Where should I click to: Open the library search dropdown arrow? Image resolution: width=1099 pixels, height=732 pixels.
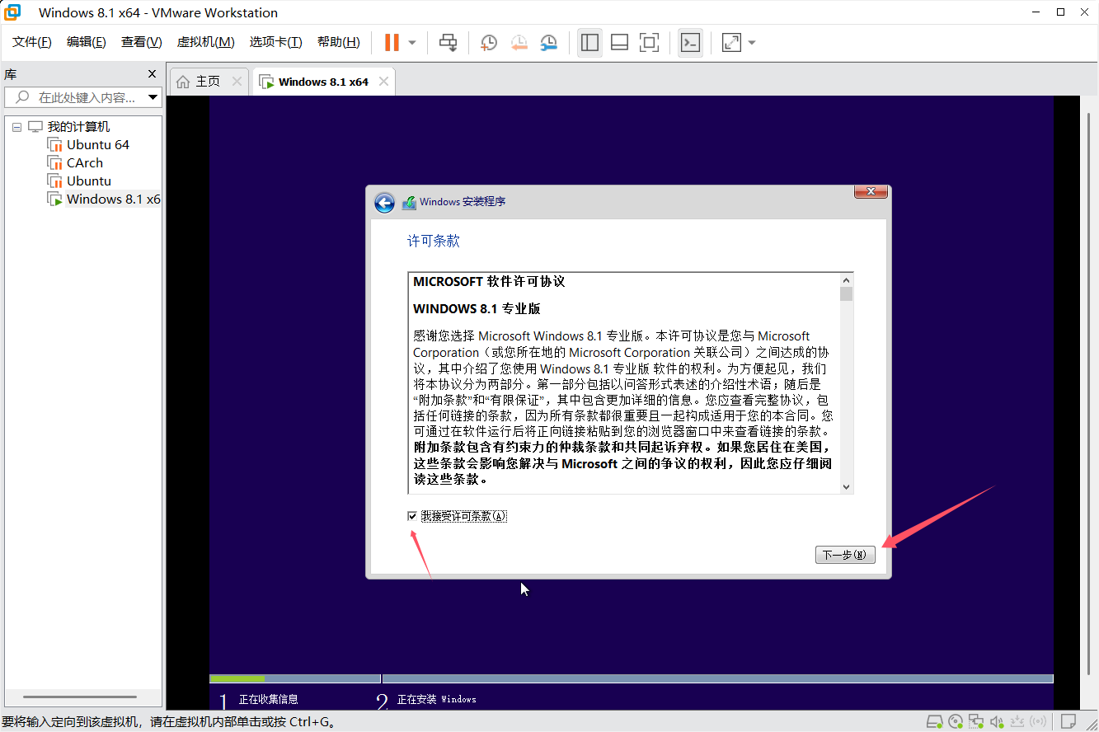click(x=153, y=97)
